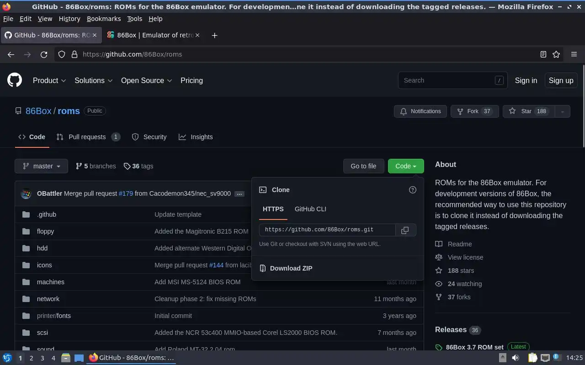Open the hdd folder
The width and height of the screenshot is (585, 365).
click(42, 248)
